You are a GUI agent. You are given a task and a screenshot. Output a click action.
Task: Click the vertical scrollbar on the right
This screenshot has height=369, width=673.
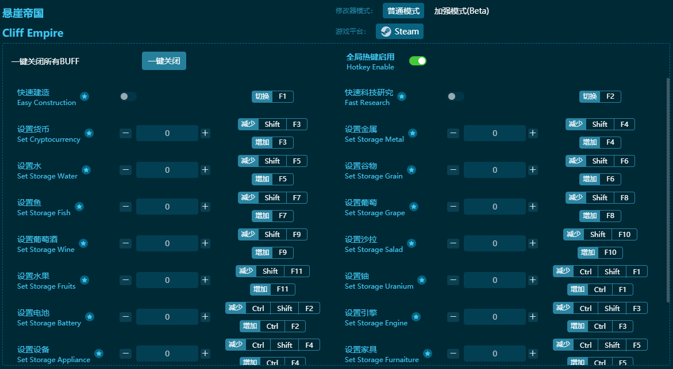click(668, 189)
